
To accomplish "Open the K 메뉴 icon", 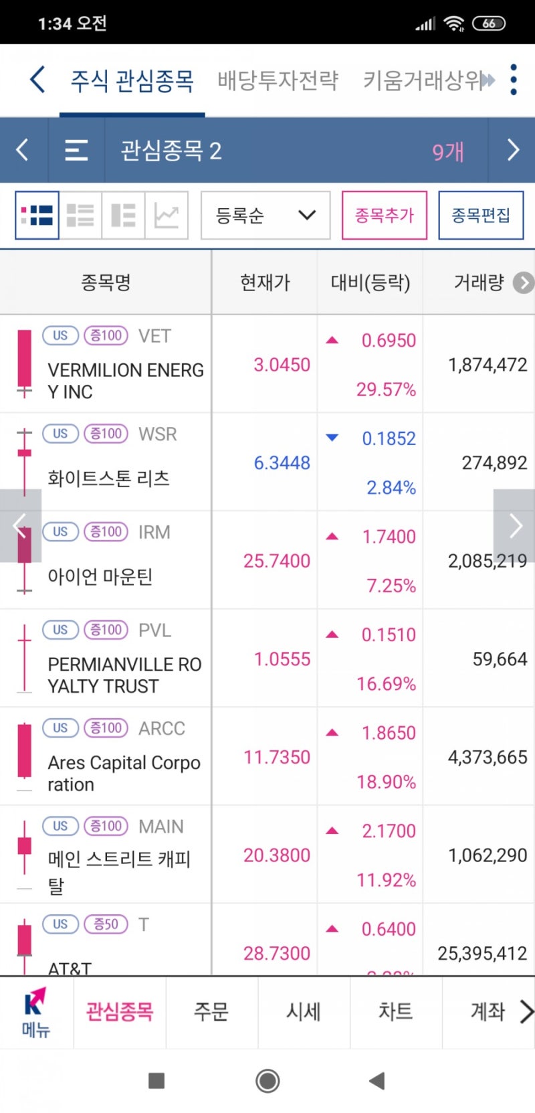I will pos(35,1012).
